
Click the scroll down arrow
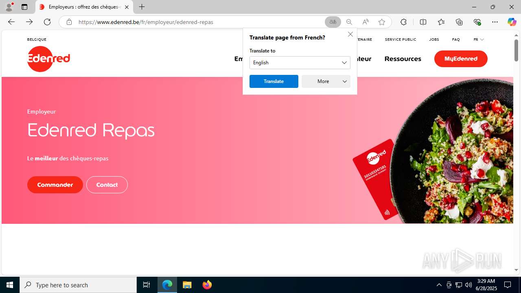point(516,270)
